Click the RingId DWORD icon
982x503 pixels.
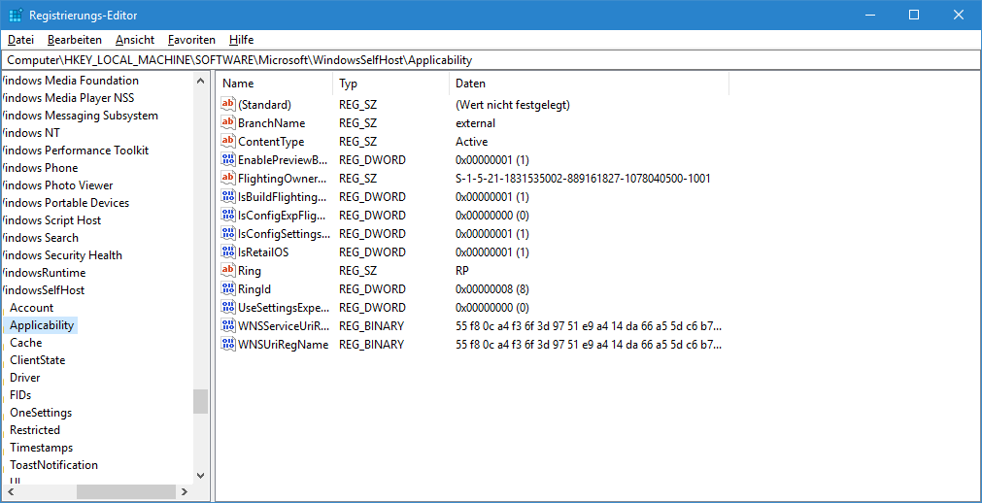tap(228, 288)
